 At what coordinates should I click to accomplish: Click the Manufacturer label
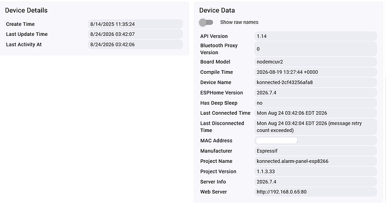tap(216, 151)
